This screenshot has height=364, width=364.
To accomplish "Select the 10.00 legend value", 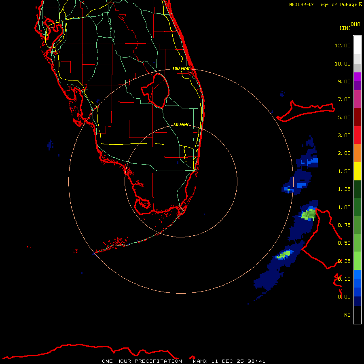I will tap(343, 63).
